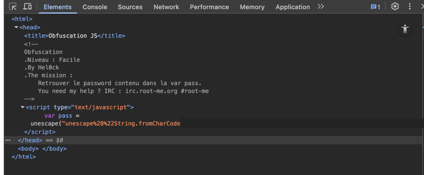The height and width of the screenshot is (175, 424).
Task: Switch to the Console tab
Action: coord(95,7)
